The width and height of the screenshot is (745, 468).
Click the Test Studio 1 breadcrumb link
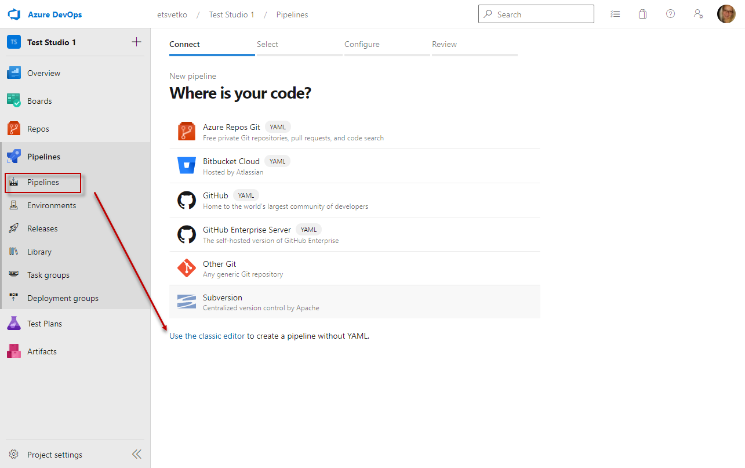point(232,14)
